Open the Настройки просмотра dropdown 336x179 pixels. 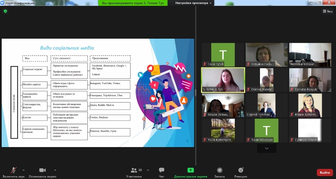(193, 3)
